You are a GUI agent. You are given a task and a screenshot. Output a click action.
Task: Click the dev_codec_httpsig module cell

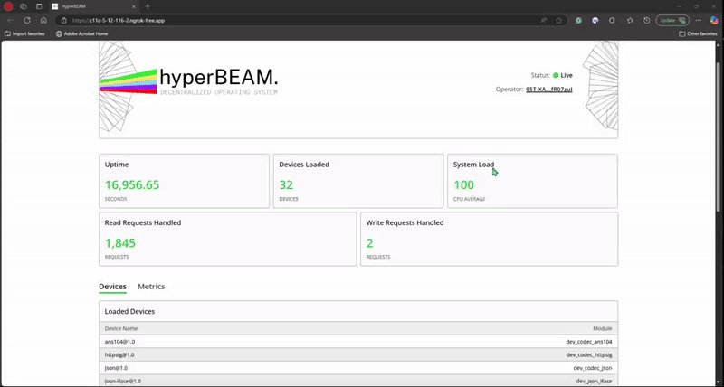coord(589,354)
